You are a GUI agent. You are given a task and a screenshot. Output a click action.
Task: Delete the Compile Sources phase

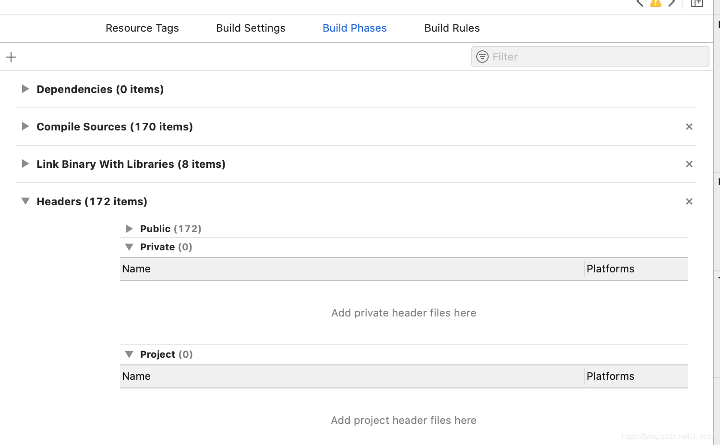pos(689,127)
